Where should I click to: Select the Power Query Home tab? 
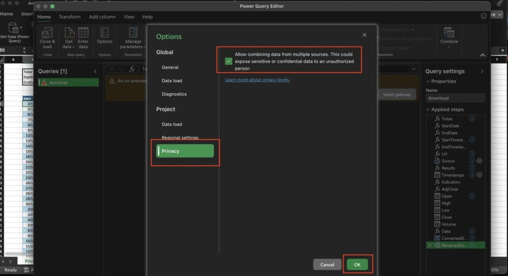pyautogui.click(x=44, y=17)
